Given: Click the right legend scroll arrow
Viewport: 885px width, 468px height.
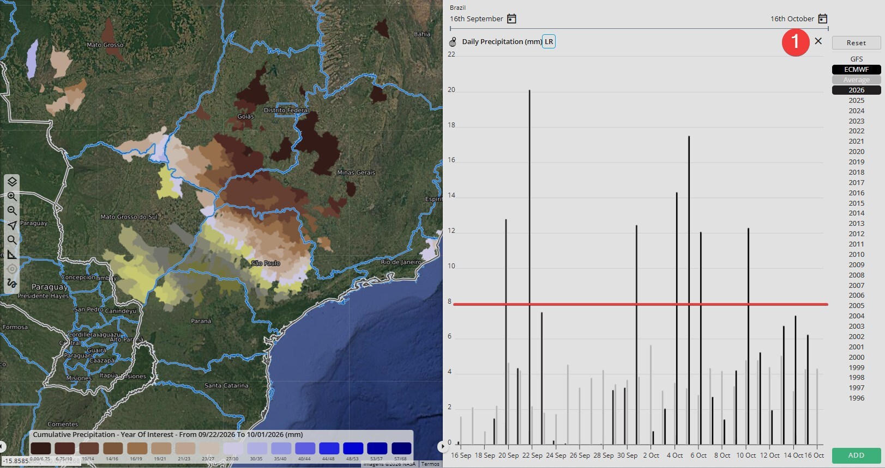Looking at the screenshot, I should [x=442, y=446].
